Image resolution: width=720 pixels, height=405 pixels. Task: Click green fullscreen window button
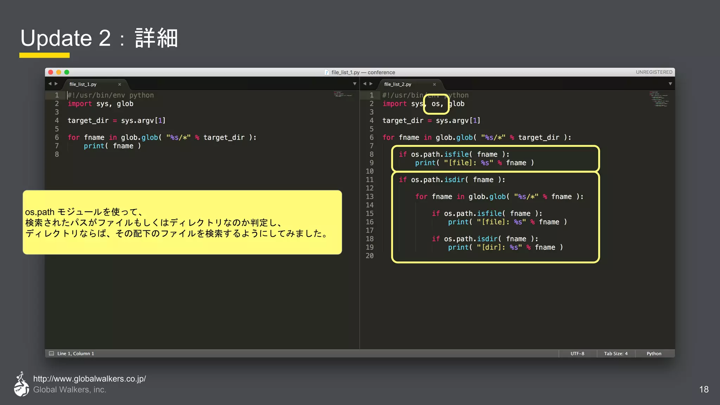click(67, 72)
